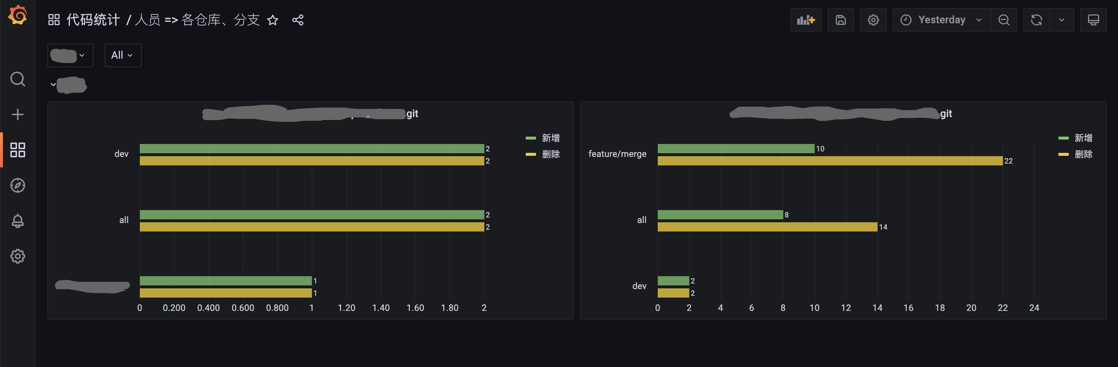The height and width of the screenshot is (367, 1118).
Task: Click the dev label in right panel
Action: pyautogui.click(x=639, y=286)
